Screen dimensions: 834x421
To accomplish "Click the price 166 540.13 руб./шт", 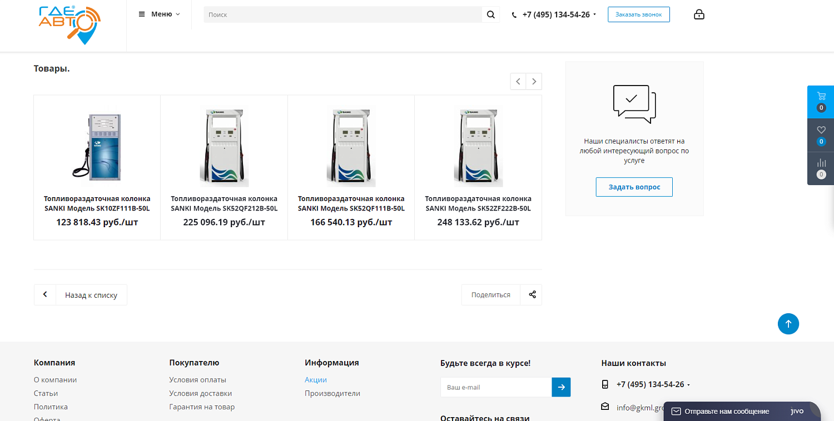I will pyautogui.click(x=351, y=222).
